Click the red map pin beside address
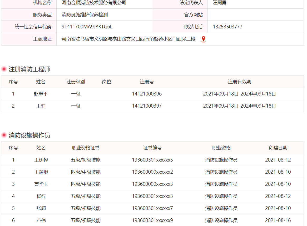 click(x=203, y=39)
